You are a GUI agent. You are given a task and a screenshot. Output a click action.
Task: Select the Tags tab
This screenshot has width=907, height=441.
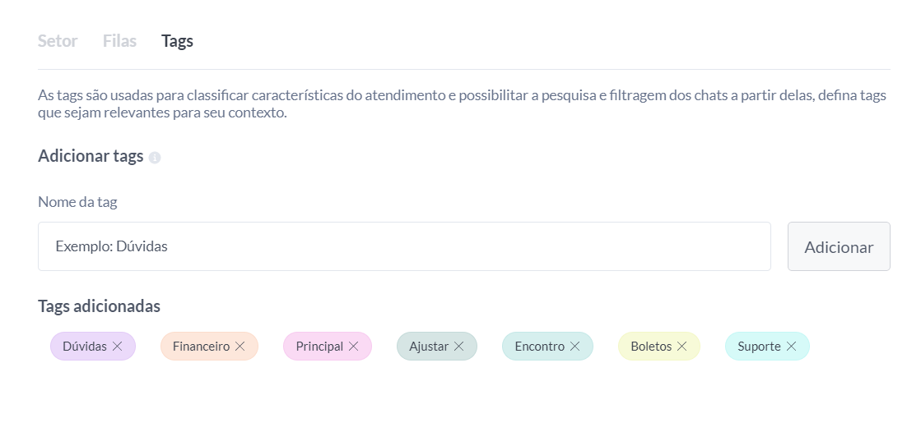click(177, 41)
